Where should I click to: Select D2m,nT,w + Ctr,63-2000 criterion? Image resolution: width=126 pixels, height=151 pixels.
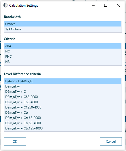[x=63, y=118]
